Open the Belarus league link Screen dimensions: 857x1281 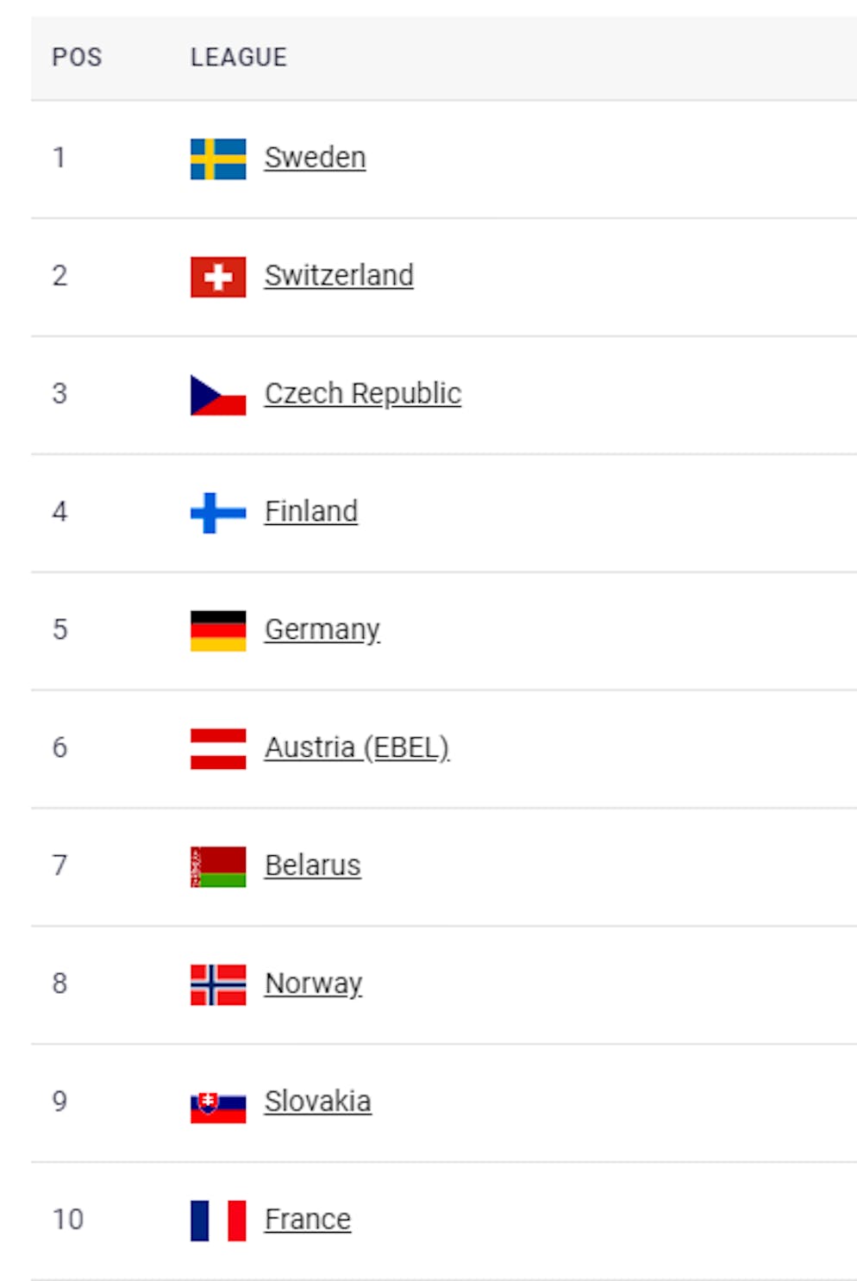pos(313,865)
